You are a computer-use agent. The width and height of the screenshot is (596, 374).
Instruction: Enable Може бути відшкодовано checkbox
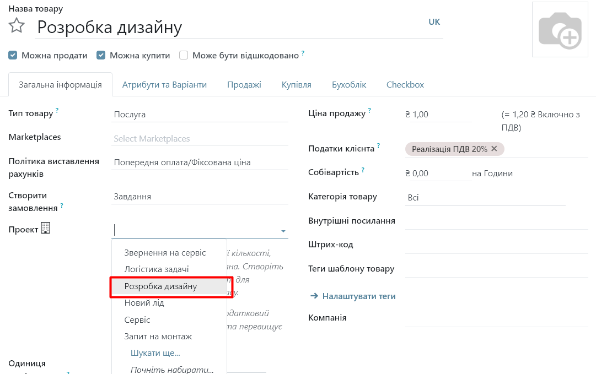184,55
